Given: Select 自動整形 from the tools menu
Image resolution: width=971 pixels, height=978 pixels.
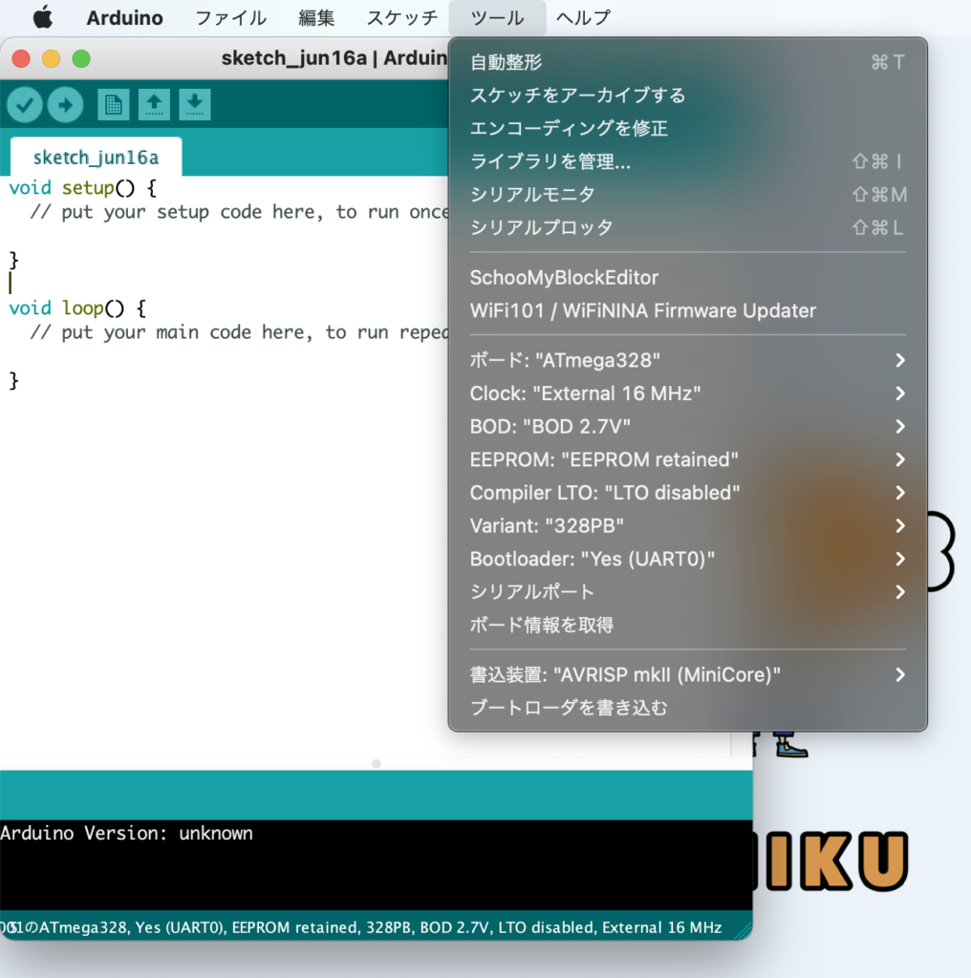Looking at the screenshot, I should 688,62.
